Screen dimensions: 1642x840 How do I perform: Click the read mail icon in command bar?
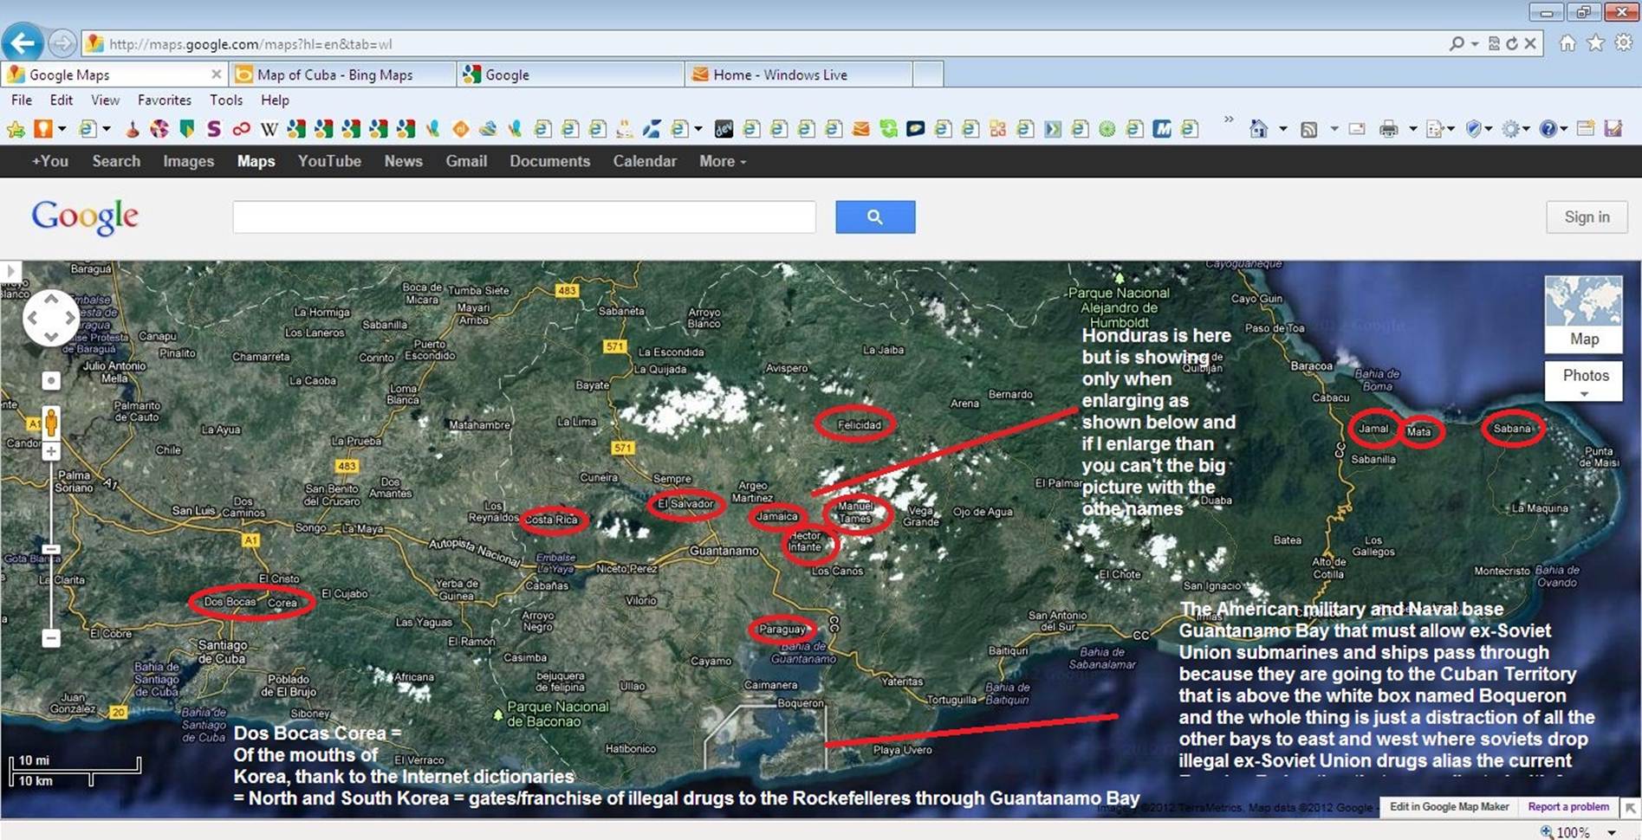click(x=1357, y=130)
